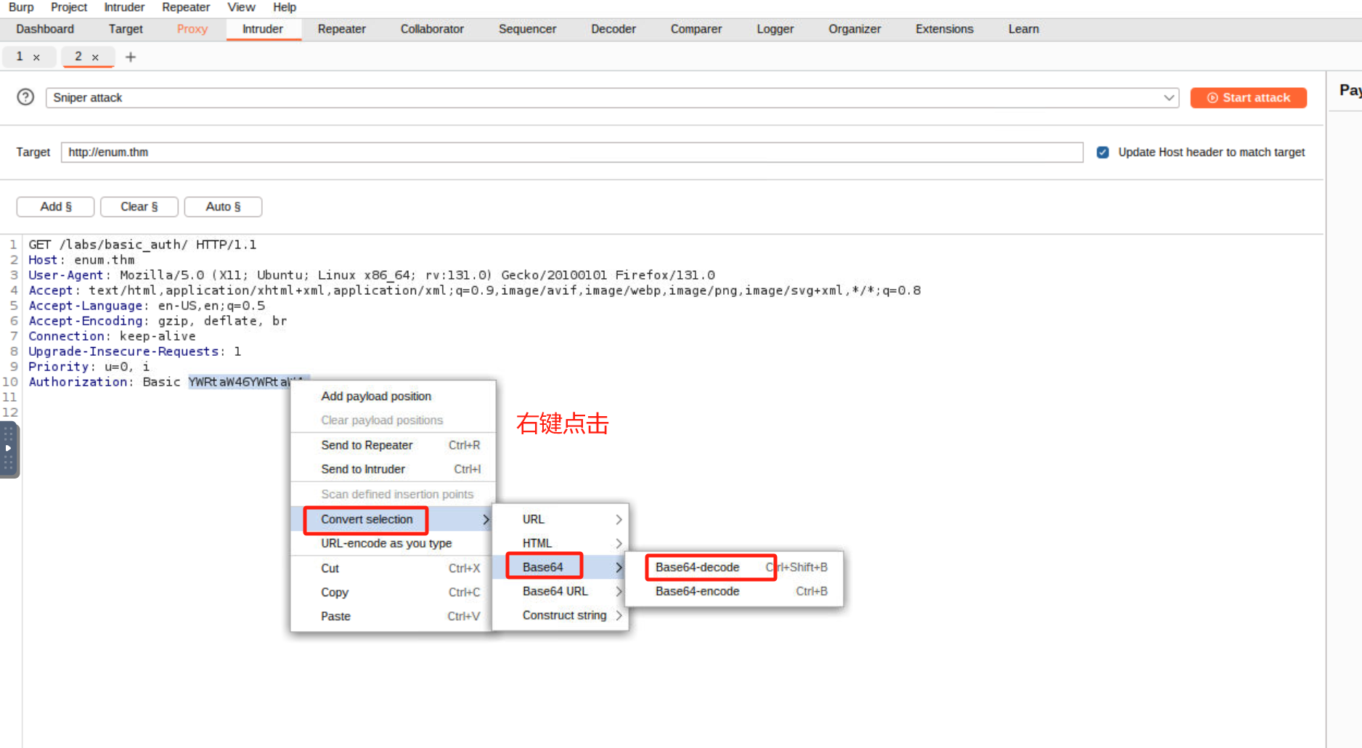Image resolution: width=1362 pixels, height=748 pixels.
Task: Choose Base64-encode option
Action: [x=734, y=591]
